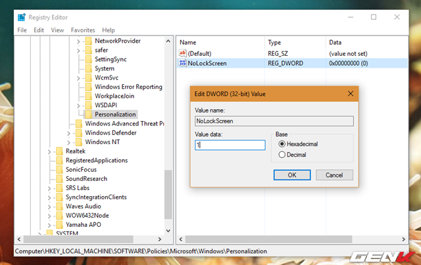Image resolution: width=421 pixels, height=265 pixels.
Task: Confirm the DWORD value with OK
Action: coord(292,175)
